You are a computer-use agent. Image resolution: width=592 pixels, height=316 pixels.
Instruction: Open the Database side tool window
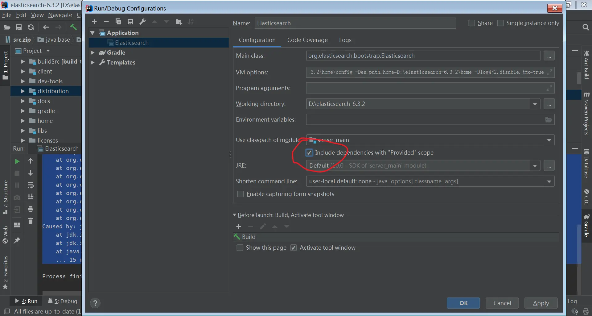586,164
